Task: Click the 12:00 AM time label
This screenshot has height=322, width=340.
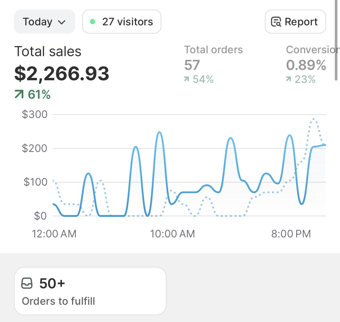Action: pyautogui.click(x=54, y=234)
